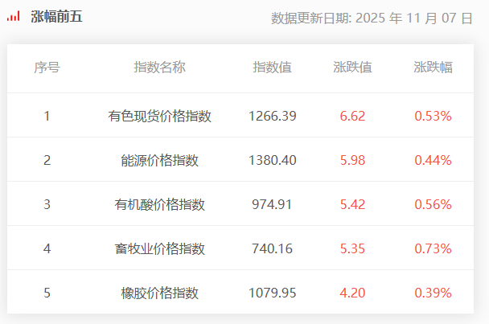Open the 能源价格指数 entry

(160, 160)
